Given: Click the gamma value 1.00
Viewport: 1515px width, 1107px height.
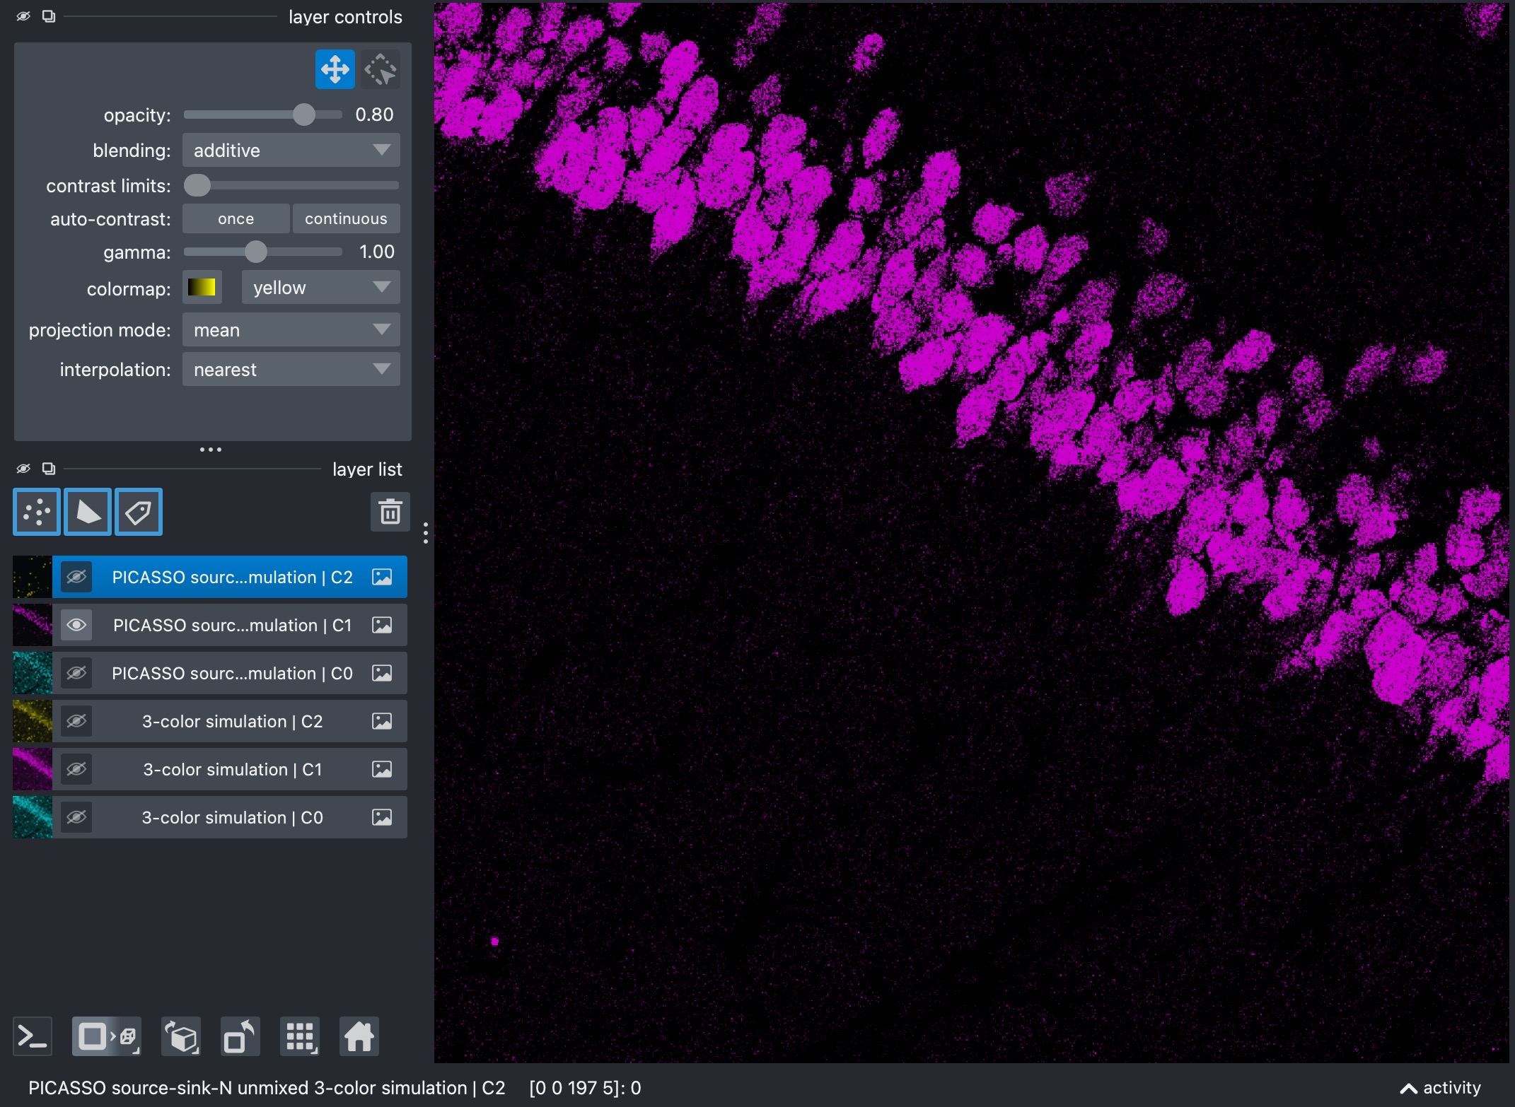Looking at the screenshot, I should [376, 252].
